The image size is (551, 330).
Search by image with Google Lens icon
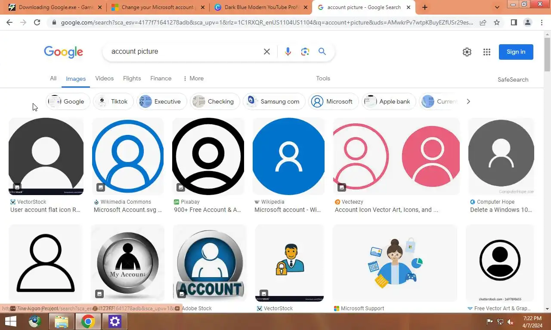click(305, 52)
